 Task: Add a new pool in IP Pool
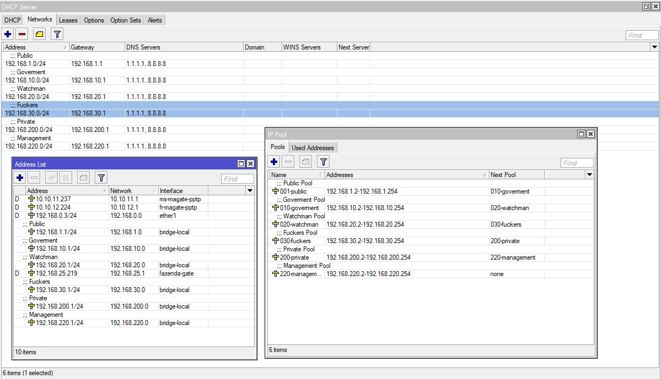pyautogui.click(x=274, y=162)
